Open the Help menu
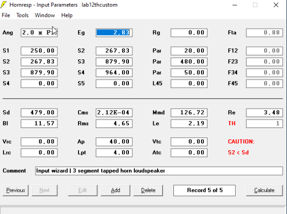This screenshot has width=287, height=214. [x=67, y=15]
